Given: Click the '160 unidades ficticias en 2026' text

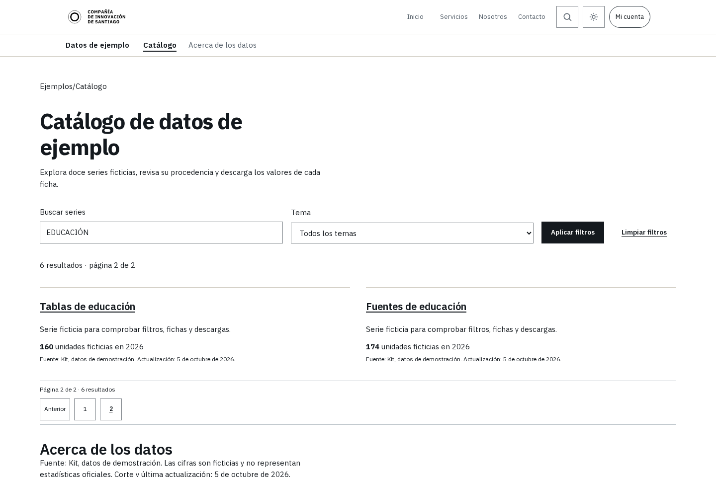Looking at the screenshot, I should 91,347.
